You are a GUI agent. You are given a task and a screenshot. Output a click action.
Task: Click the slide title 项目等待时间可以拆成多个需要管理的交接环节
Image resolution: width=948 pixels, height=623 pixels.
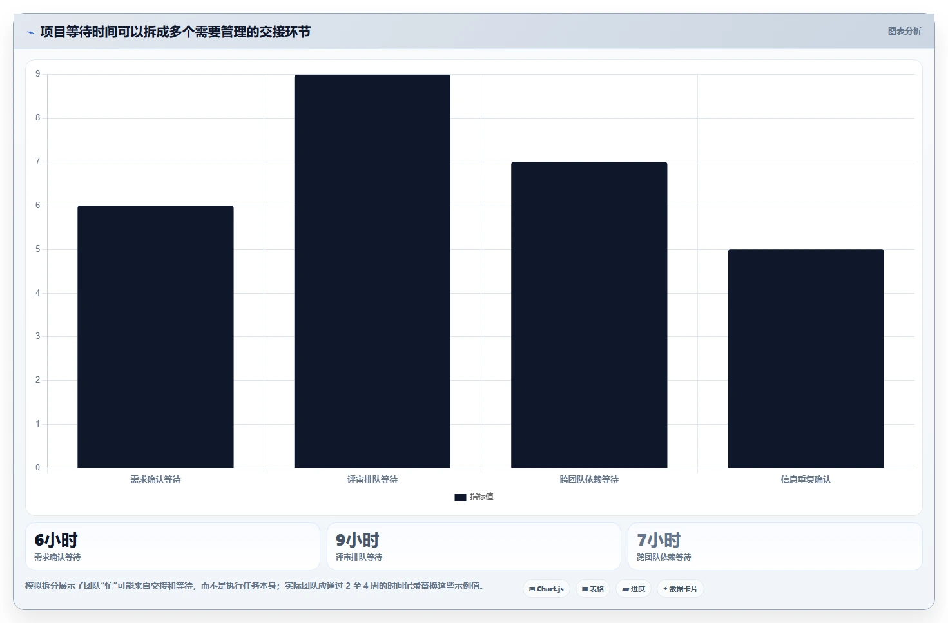(175, 32)
